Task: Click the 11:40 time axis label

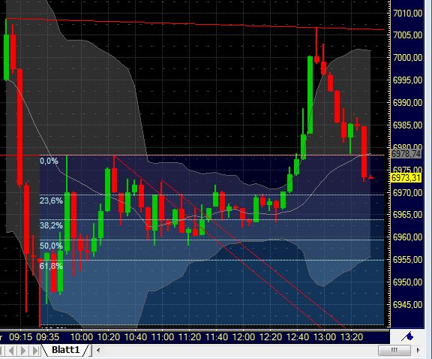Action: tap(217, 337)
